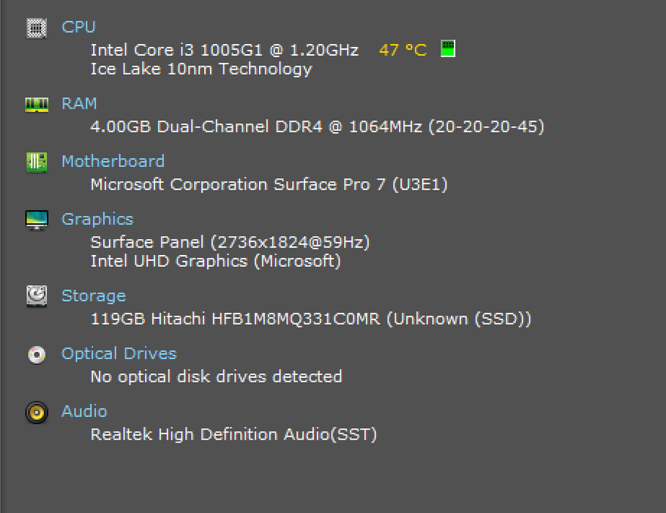Click the Storage hard drive icon
This screenshot has width=666, height=513.
click(x=36, y=295)
